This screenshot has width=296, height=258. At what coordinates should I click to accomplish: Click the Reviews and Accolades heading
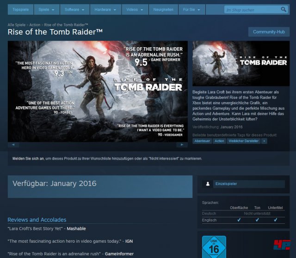pos(37,220)
